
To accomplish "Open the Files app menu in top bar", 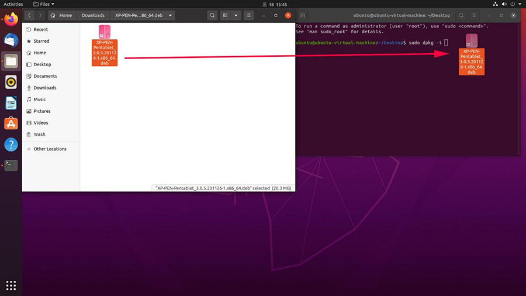I will click(44, 4).
